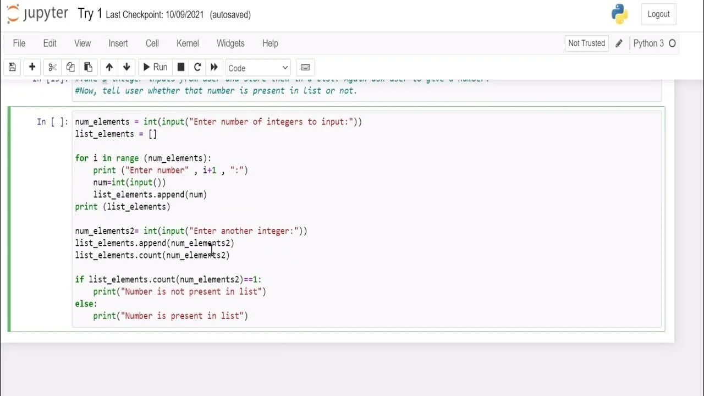Click the kernel status circle indicator
This screenshot has height=396, width=704.
(x=672, y=43)
